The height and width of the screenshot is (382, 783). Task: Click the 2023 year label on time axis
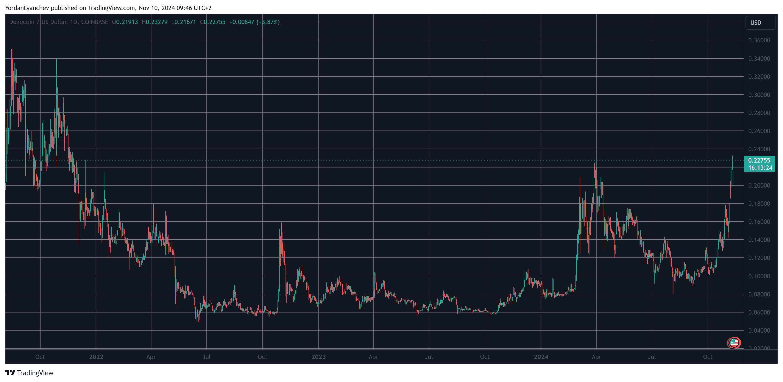click(x=319, y=357)
